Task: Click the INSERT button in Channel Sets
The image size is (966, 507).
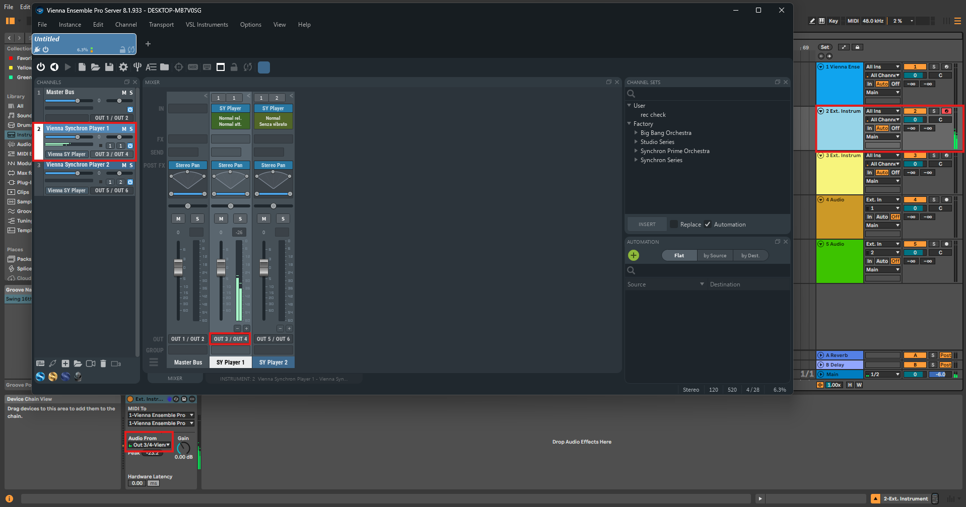Action: [647, 225]
